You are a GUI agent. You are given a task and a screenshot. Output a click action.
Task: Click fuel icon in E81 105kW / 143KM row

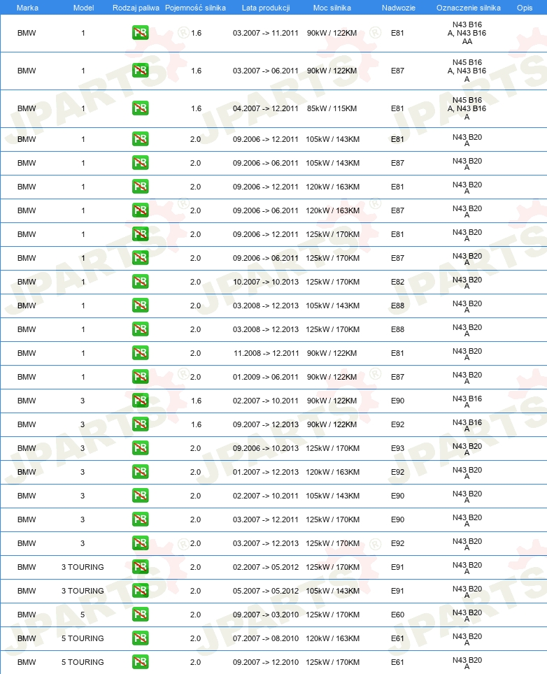tap(140, 139)
